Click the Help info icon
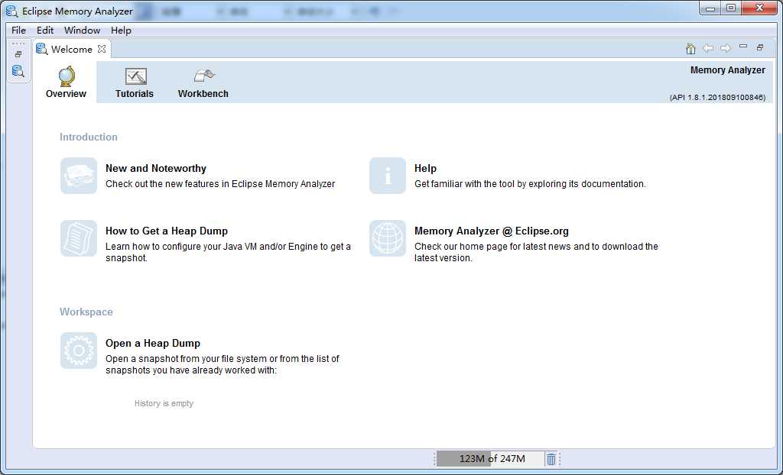Image resolution: width=783 pixels, height=475 pixels. 388,176
